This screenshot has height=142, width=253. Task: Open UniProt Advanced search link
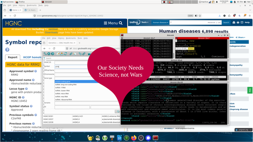coord(211,22)
